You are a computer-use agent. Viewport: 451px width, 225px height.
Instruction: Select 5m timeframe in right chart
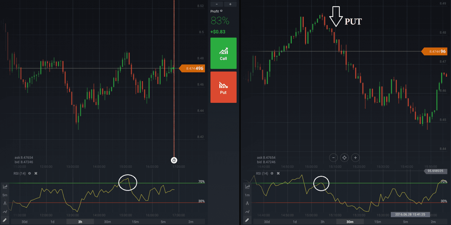[x=405, y=222]
